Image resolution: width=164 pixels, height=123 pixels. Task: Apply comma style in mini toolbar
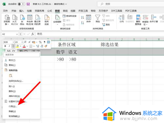pyautogui.click(x=44, y=42)
